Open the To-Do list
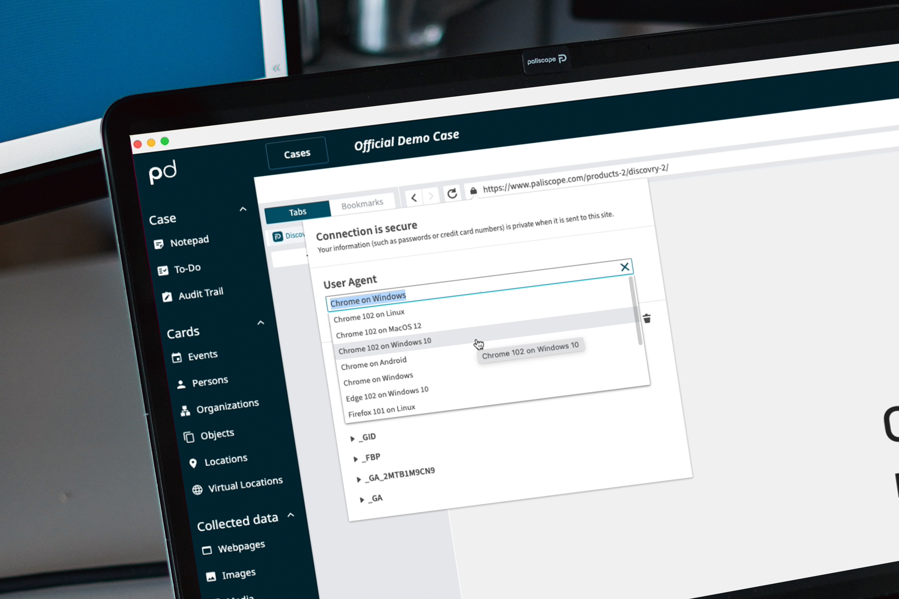The width and height of the screenshot is (899, 599). [187, 268]
